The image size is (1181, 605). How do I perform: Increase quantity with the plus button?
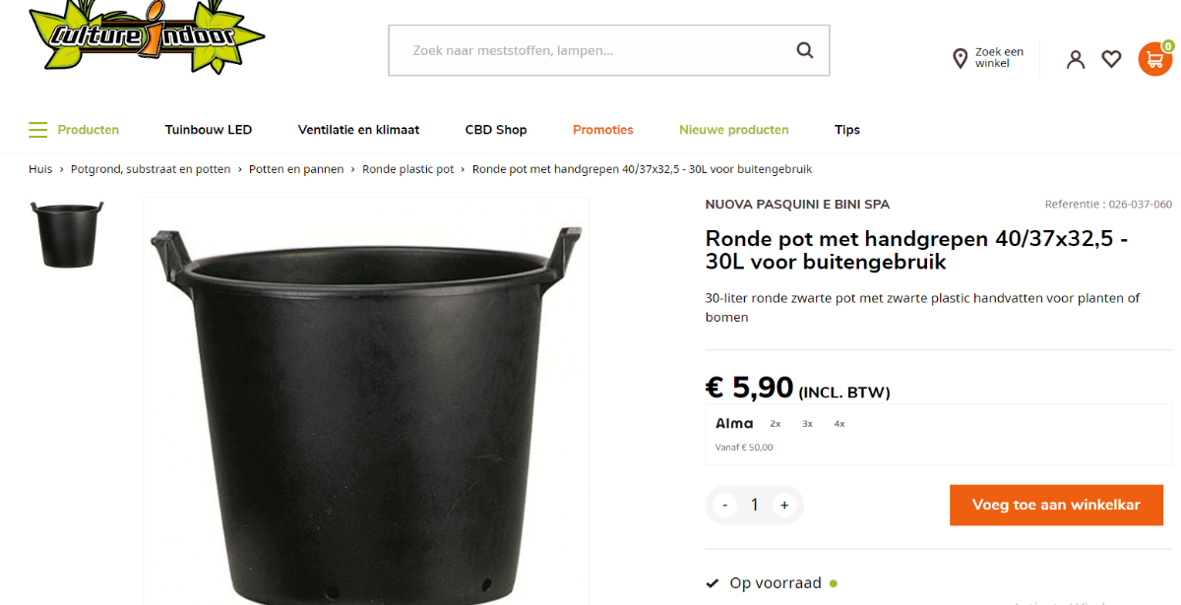pyautogui.click(x=784, y=506)
